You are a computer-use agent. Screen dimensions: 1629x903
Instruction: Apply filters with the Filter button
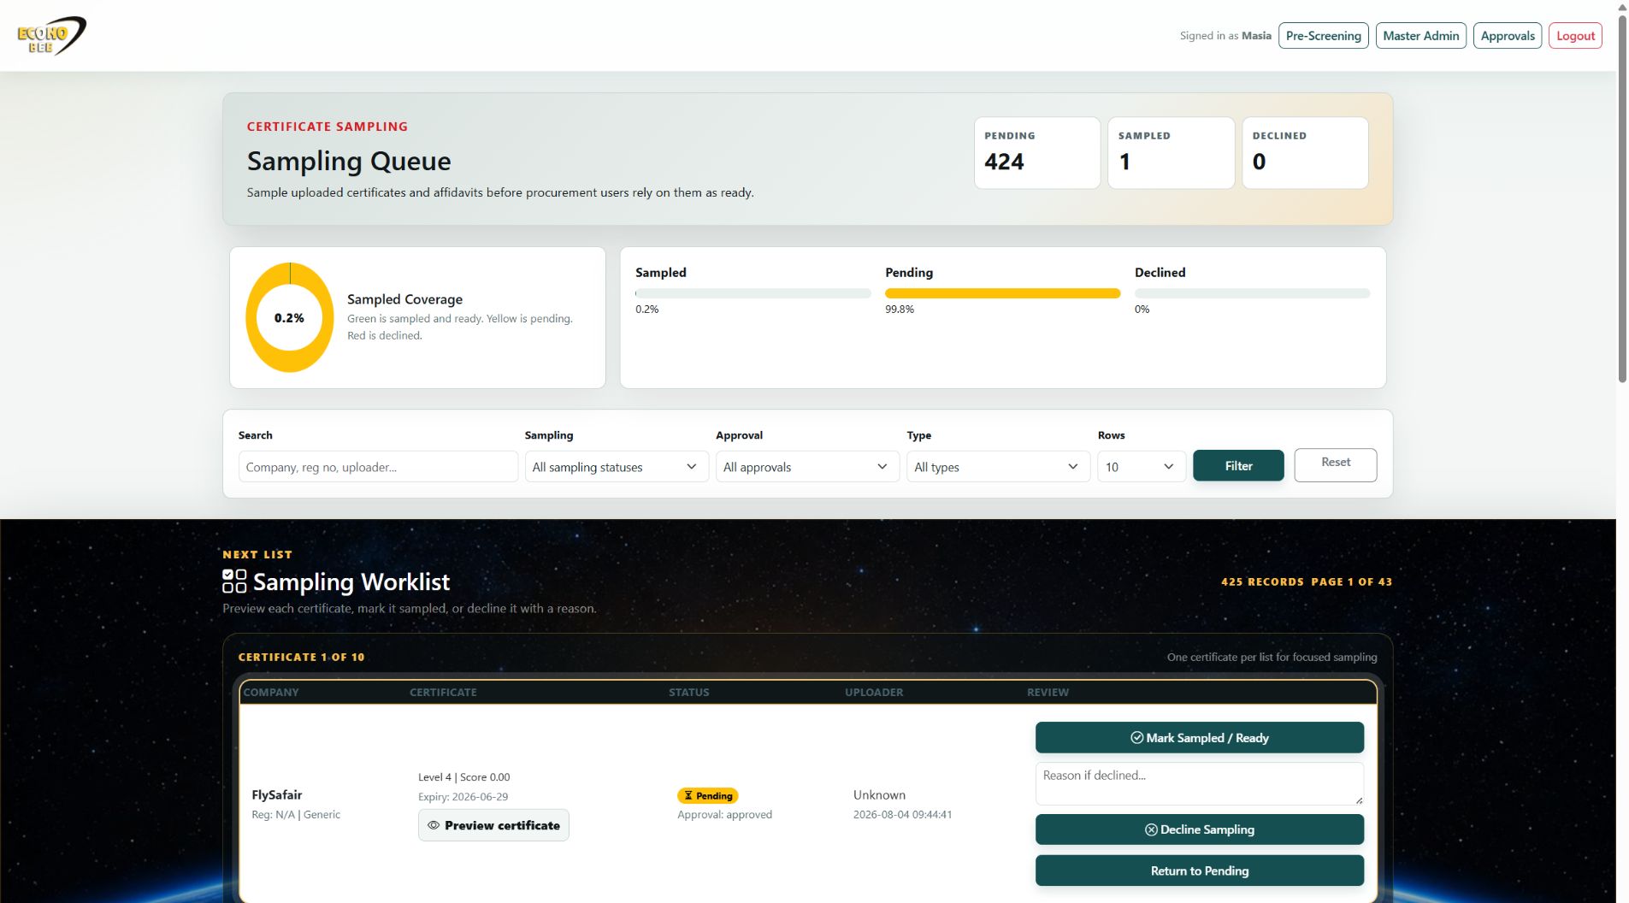(x=1238, y=466)
